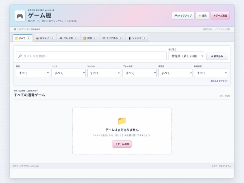Expand the ハード filter dropdown
The width and height of the screenshot is (244, 183).
[x=69, y=73]
